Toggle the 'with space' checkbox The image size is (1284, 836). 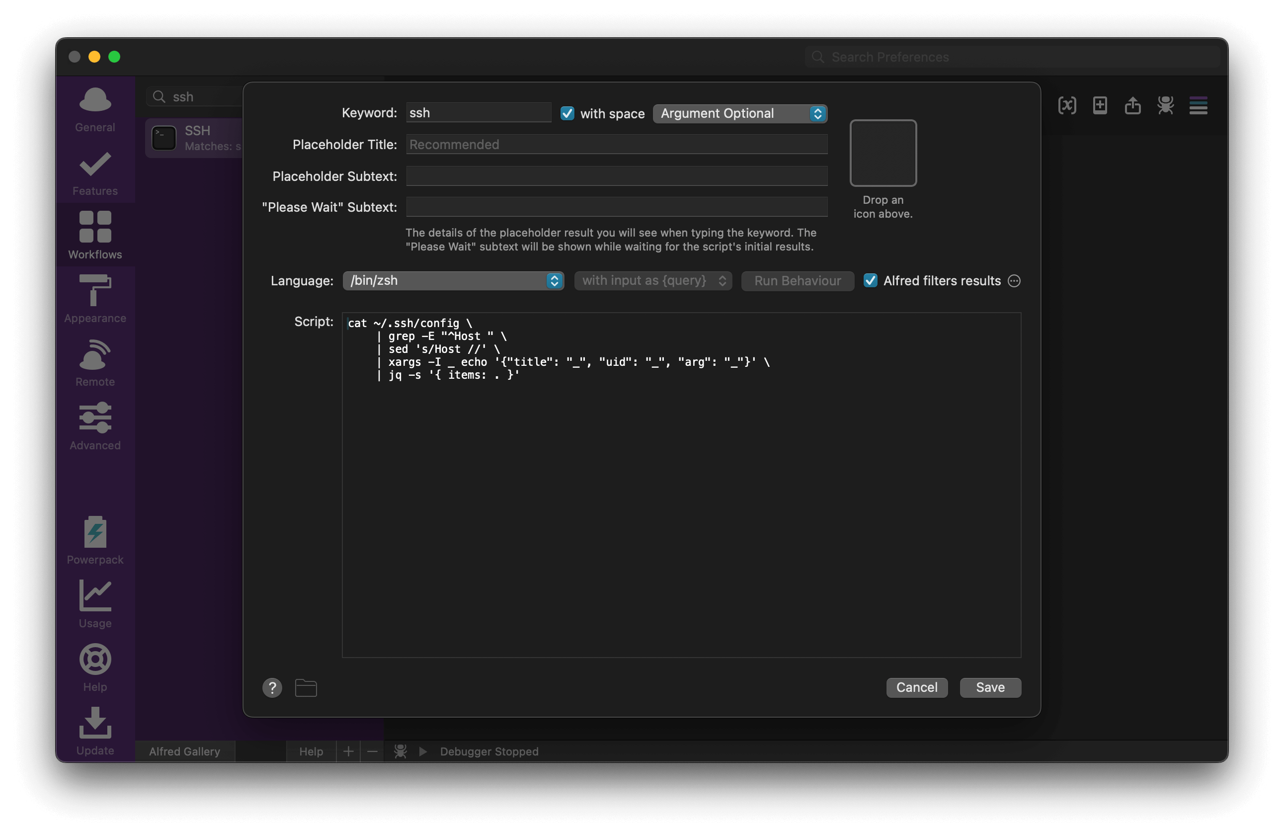click(x=567, y=113)
